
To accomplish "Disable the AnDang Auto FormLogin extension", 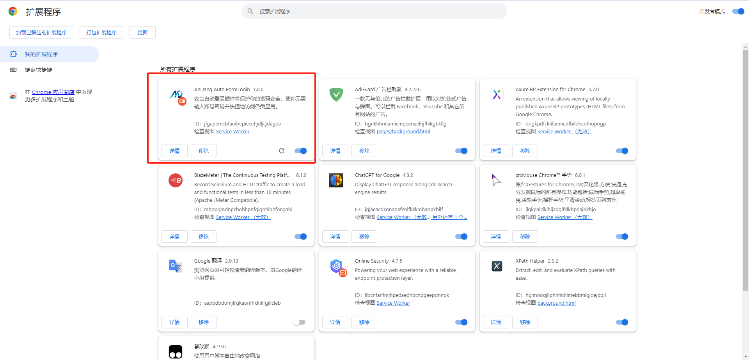I will click(300, 151).
